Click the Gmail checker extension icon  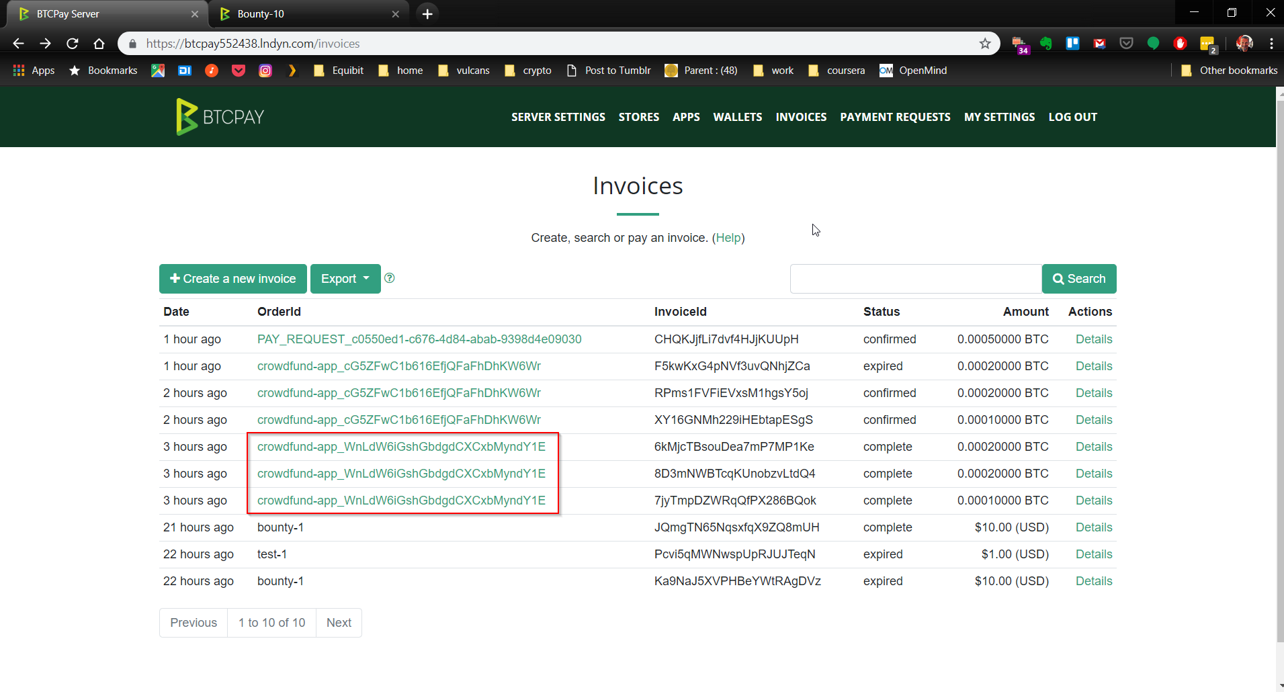click(1100, 44)
